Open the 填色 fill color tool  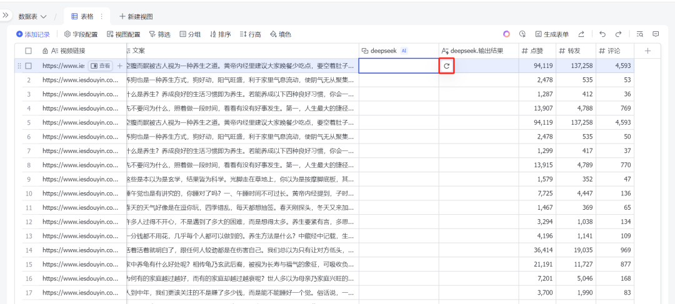click(x=280, y=34)
